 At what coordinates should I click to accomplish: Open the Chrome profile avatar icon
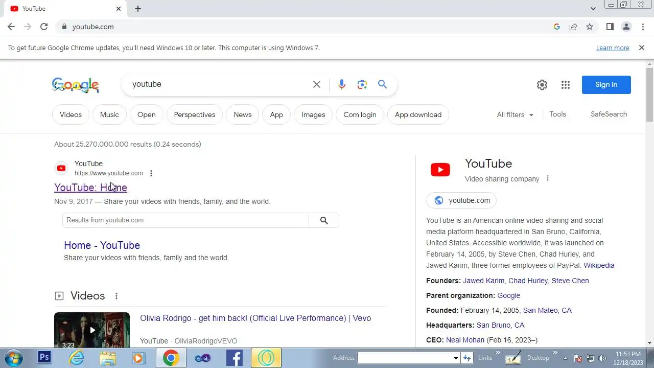pyautogui.click(x=626, y=27)
